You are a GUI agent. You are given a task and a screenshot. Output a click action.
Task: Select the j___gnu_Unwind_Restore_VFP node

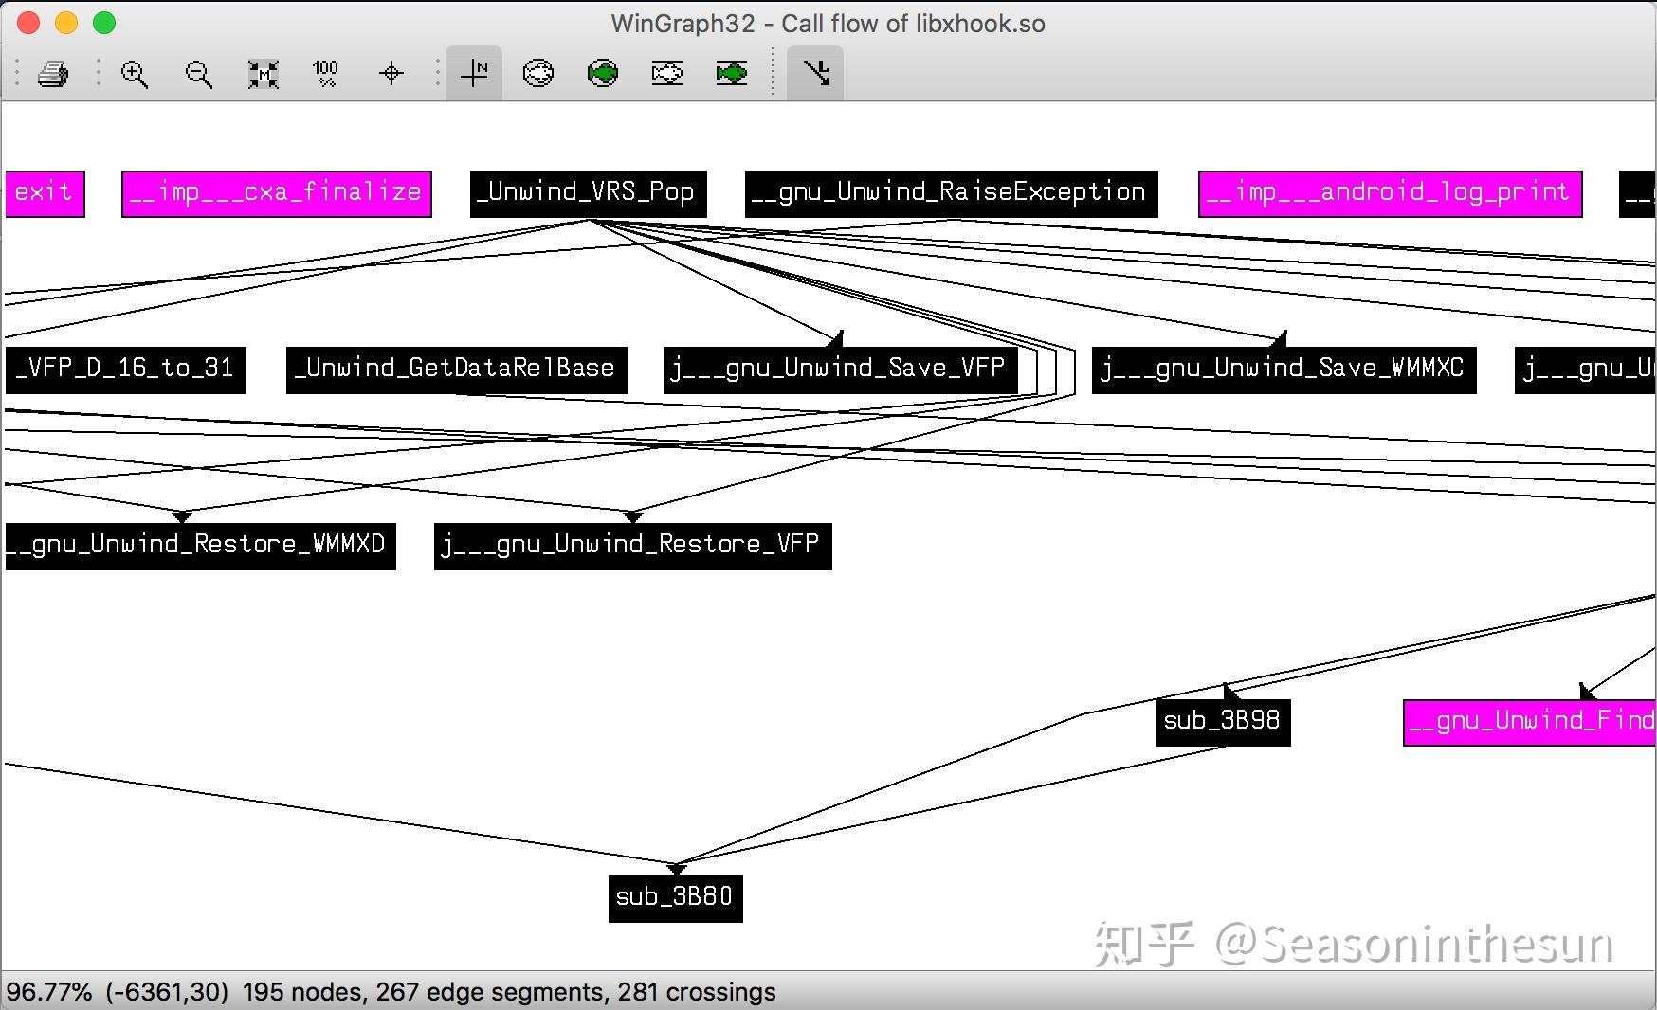click(632, 546)
